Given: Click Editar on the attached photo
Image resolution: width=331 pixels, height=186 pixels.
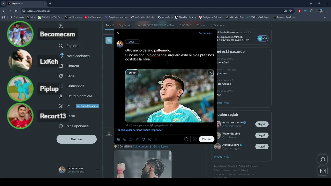Looking at the screenshot, I should (x=132, y=73).
